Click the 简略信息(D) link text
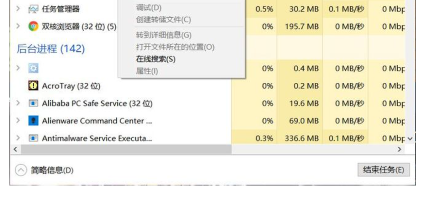Screen dimensions: 431x210 [52, 170]
